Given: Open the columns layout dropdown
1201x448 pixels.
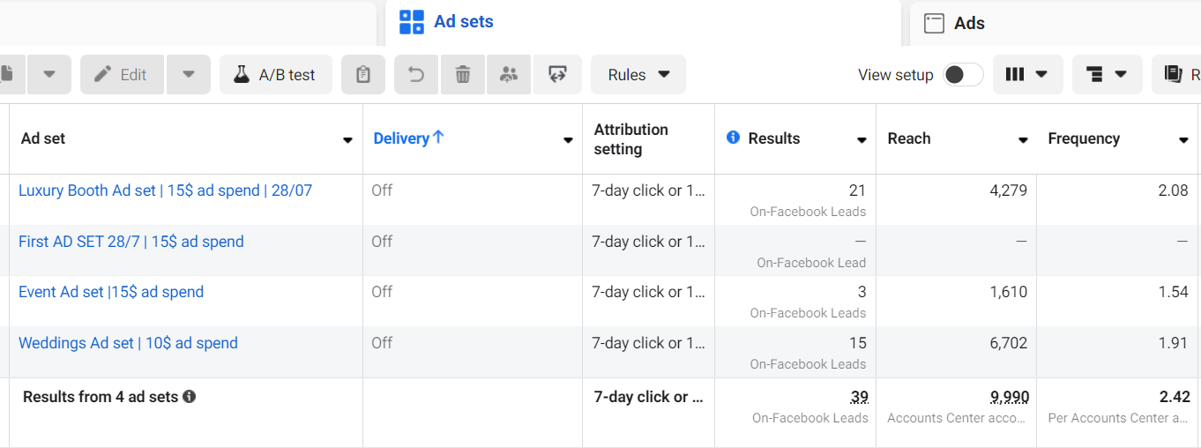Looking at the screenshot, I should click(x=1027, y=75).
